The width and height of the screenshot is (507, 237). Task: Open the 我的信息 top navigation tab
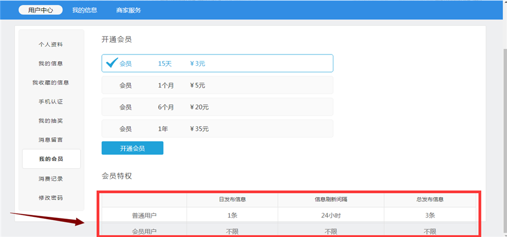[x=84, y=10]
